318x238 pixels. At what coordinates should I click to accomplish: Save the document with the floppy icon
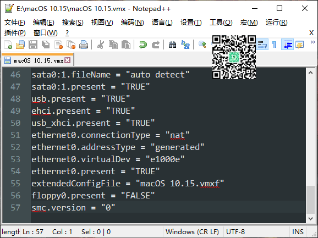coord(33,45)
